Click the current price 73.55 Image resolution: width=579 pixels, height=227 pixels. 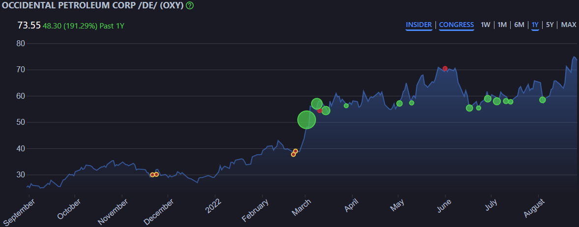[29, 26]
